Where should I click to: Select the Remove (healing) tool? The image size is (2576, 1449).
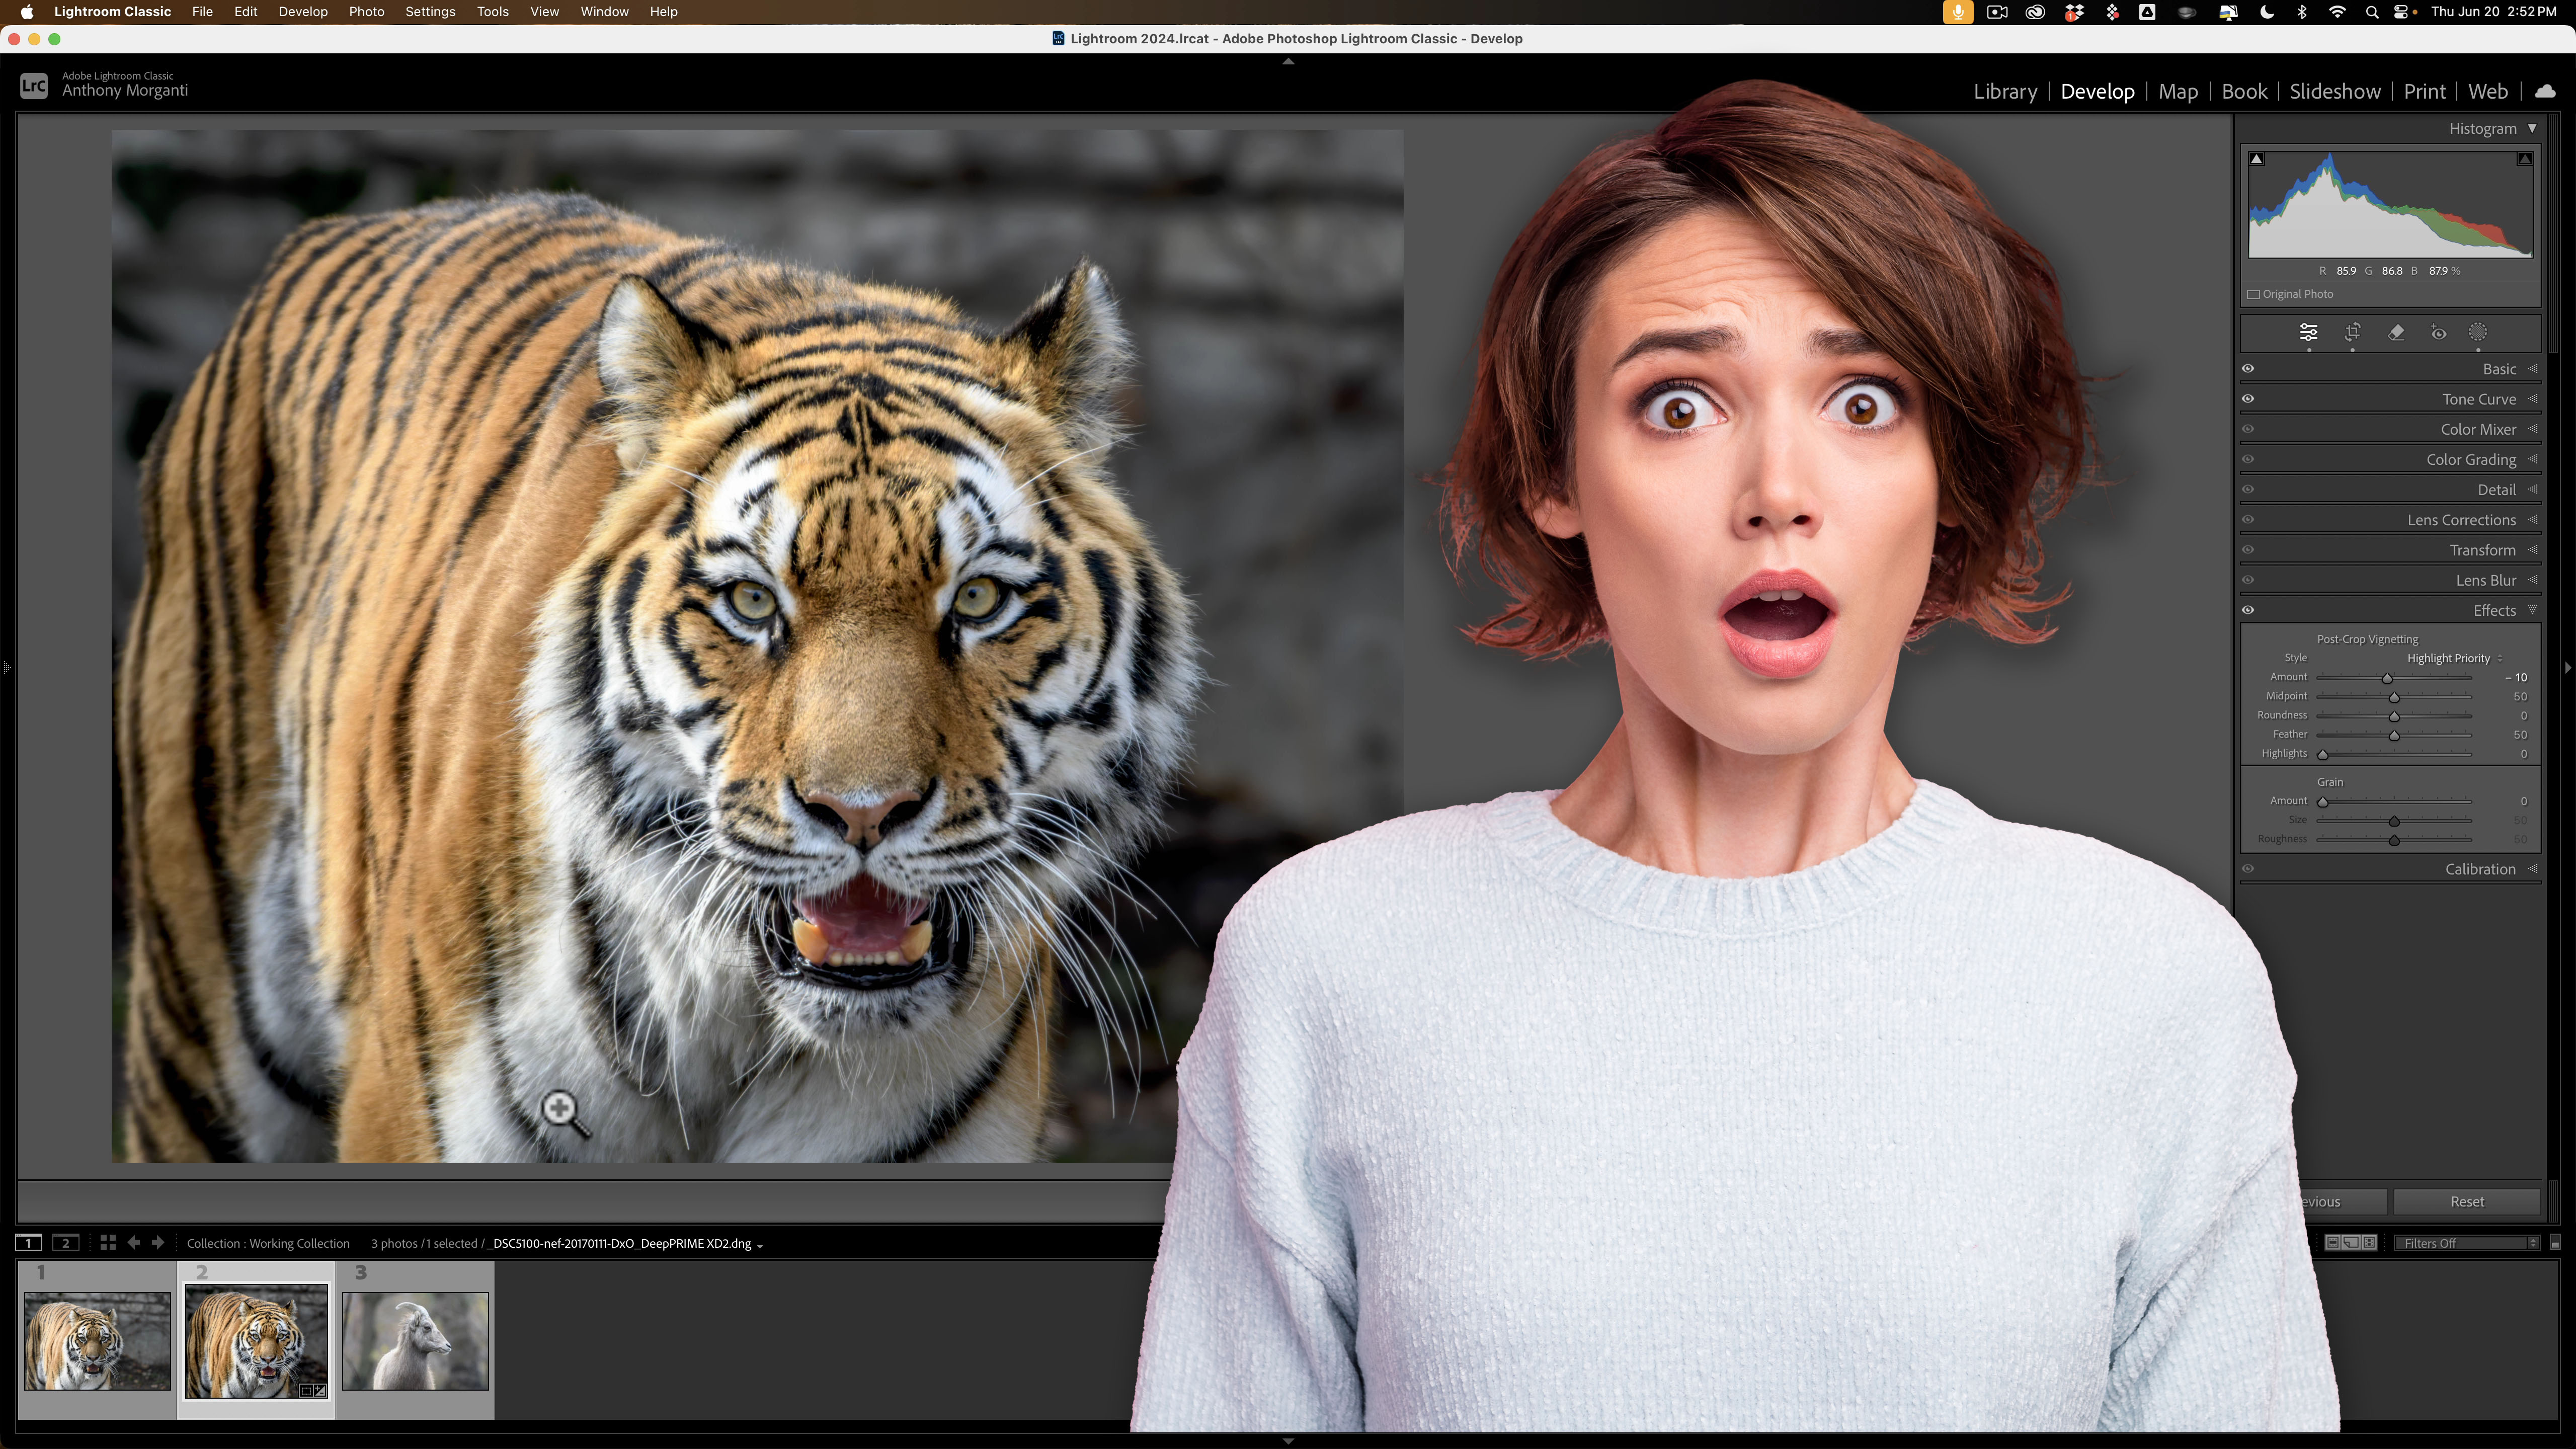(x=2395, y=333)
